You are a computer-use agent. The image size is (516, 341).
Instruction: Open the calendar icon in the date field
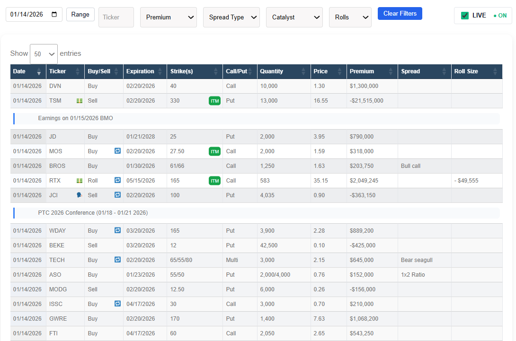[53, 14]
